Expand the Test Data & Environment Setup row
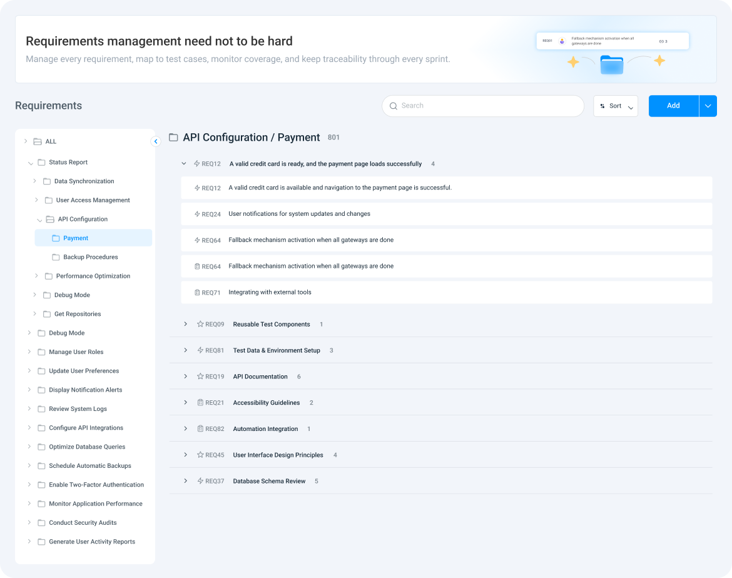This screenshot has height=578, width=732. pos(186,350)
